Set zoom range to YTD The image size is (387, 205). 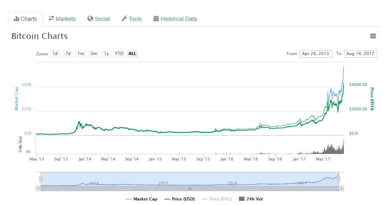click(119, 54)
